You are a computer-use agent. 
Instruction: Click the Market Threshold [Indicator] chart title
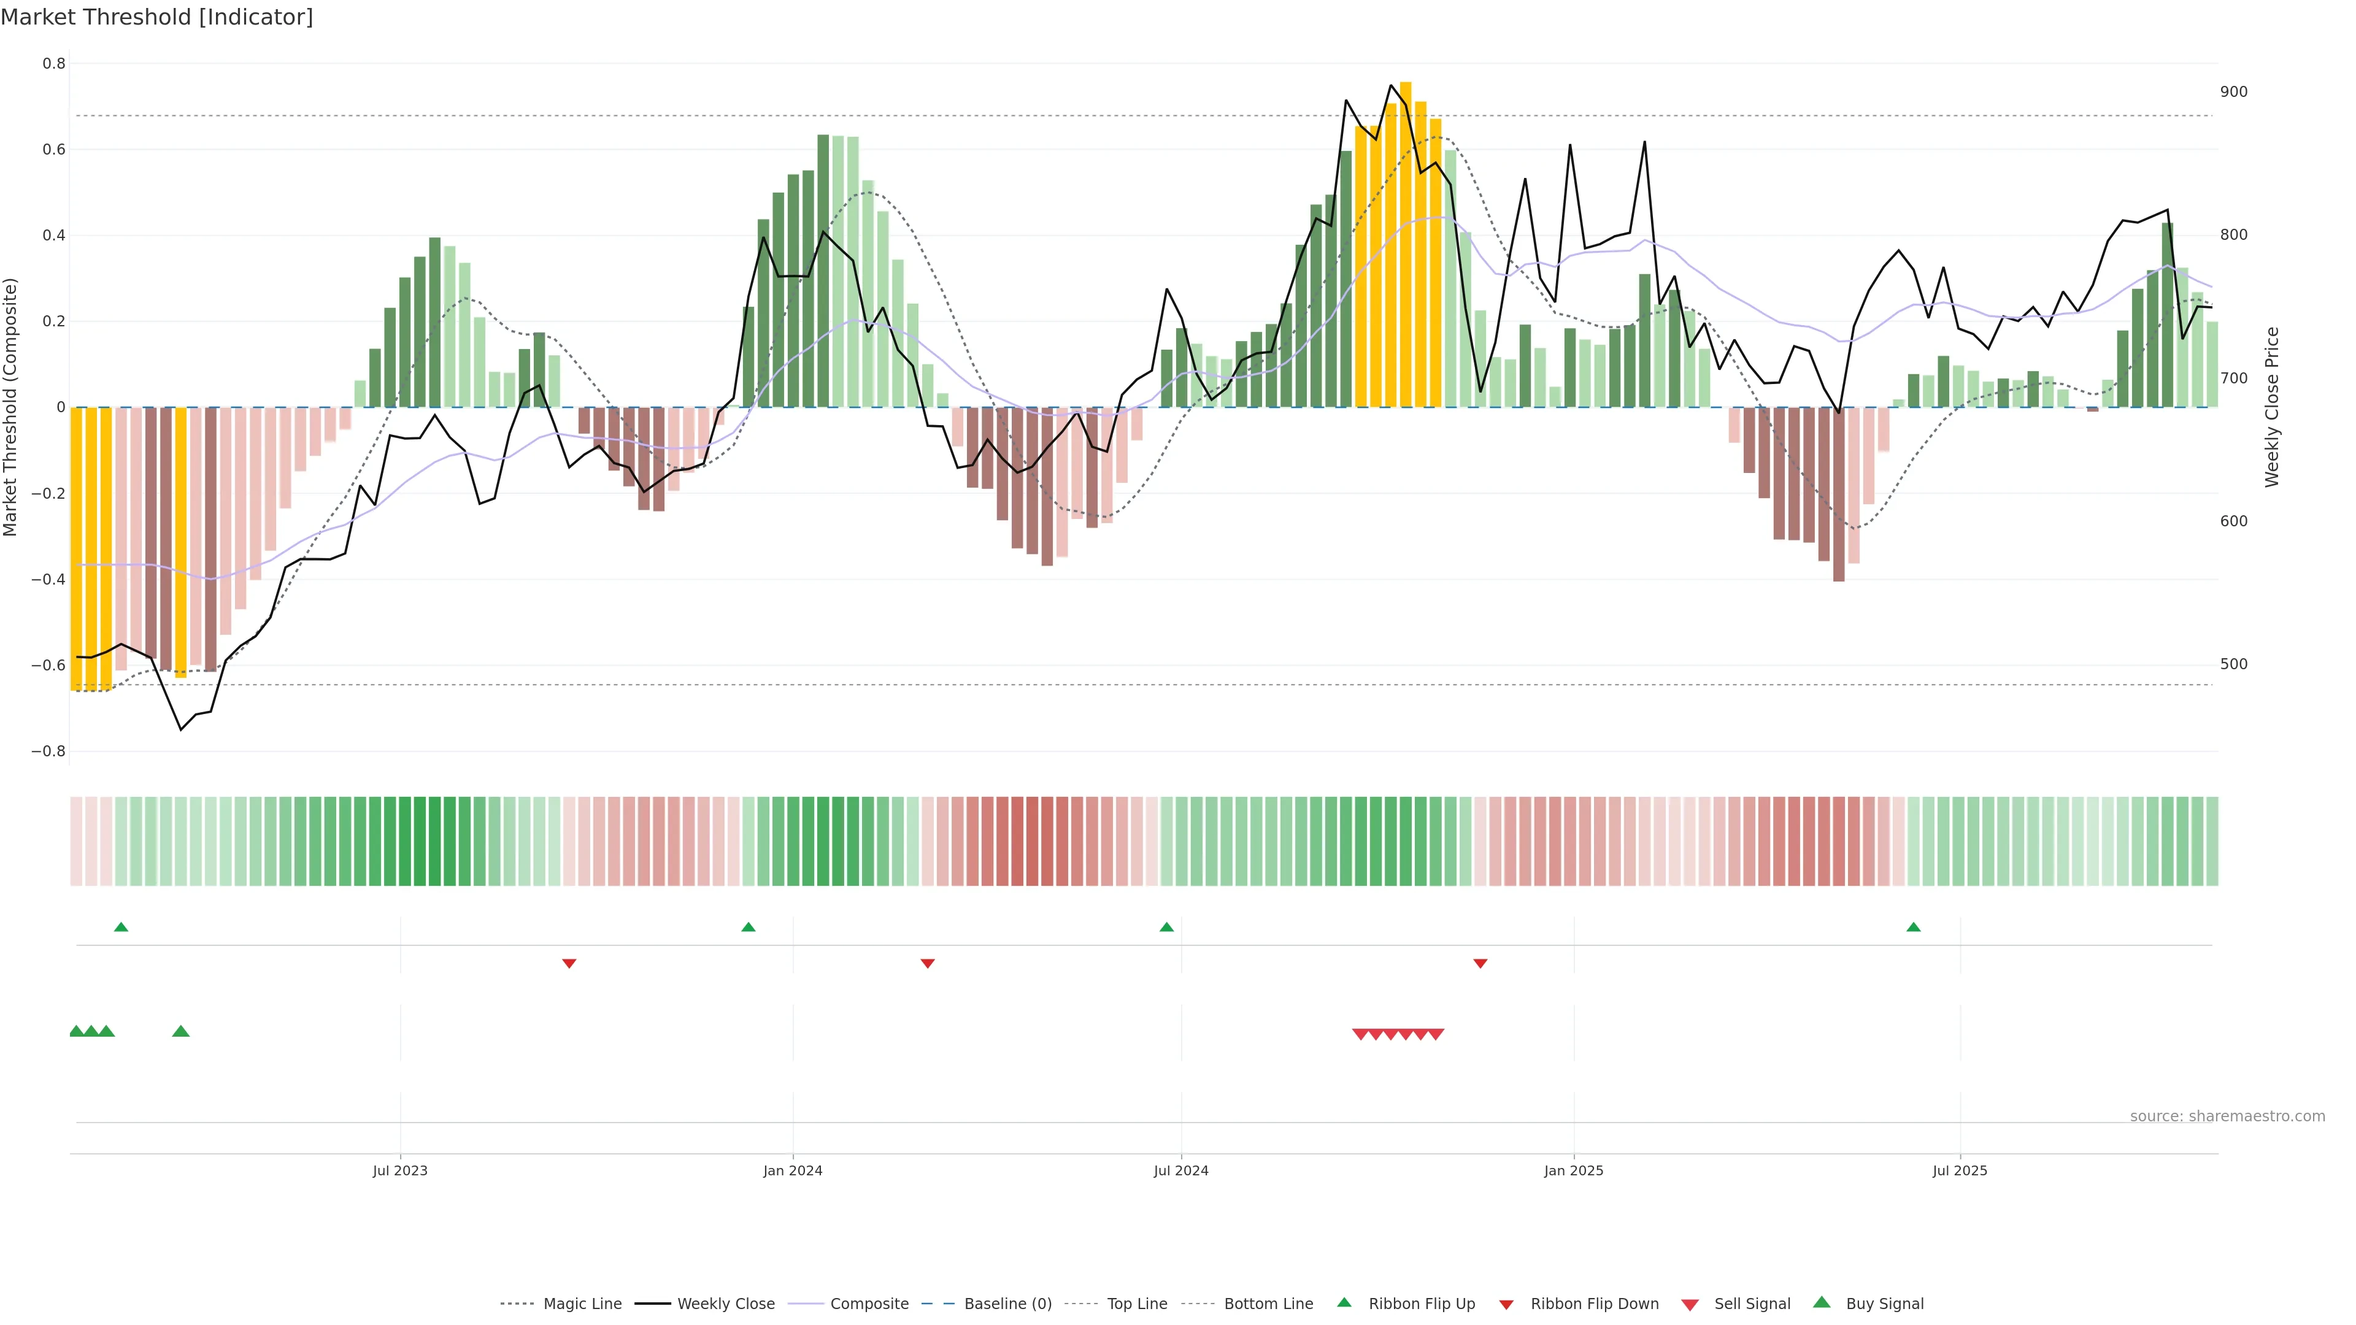156,17
